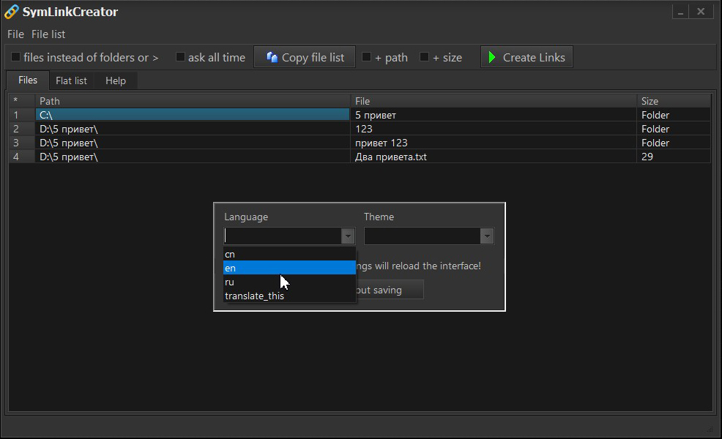Select 'Два привета.txt' file cell
This screenshot has width=722, height=439.
[x=494, y=157]
